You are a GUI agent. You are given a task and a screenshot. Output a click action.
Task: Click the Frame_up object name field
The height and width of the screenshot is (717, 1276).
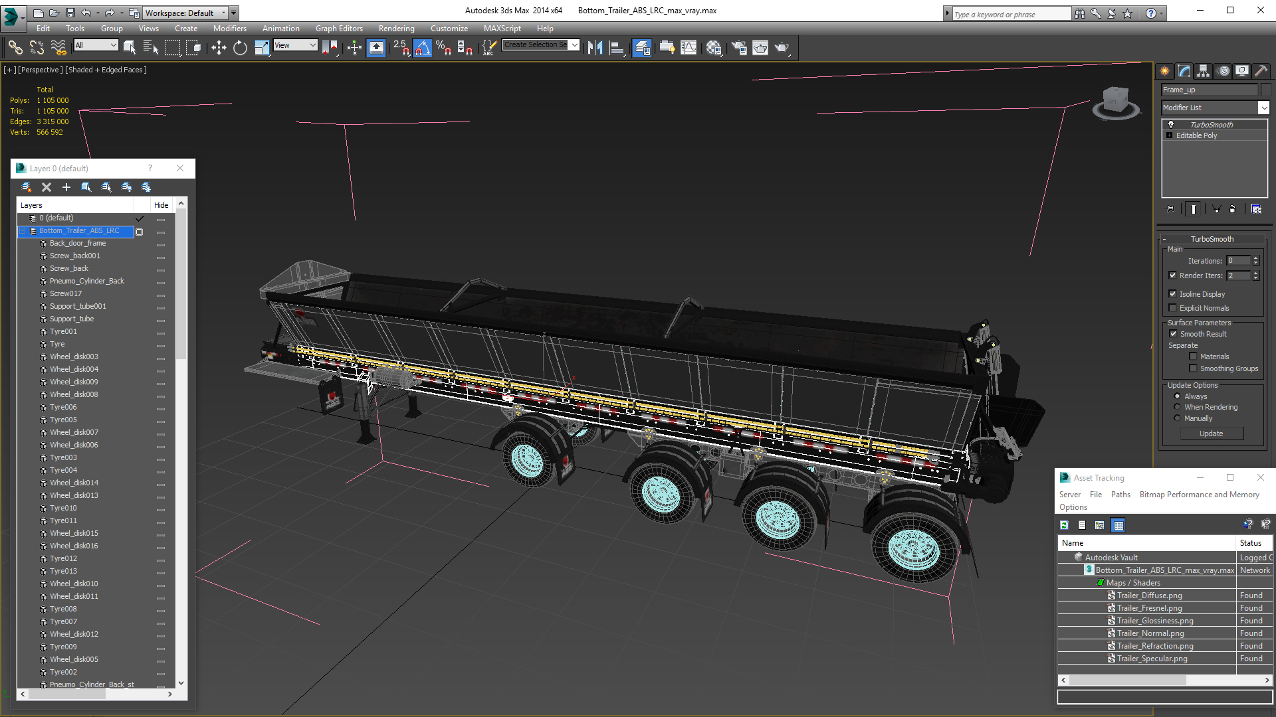[x=1210, y=90]
